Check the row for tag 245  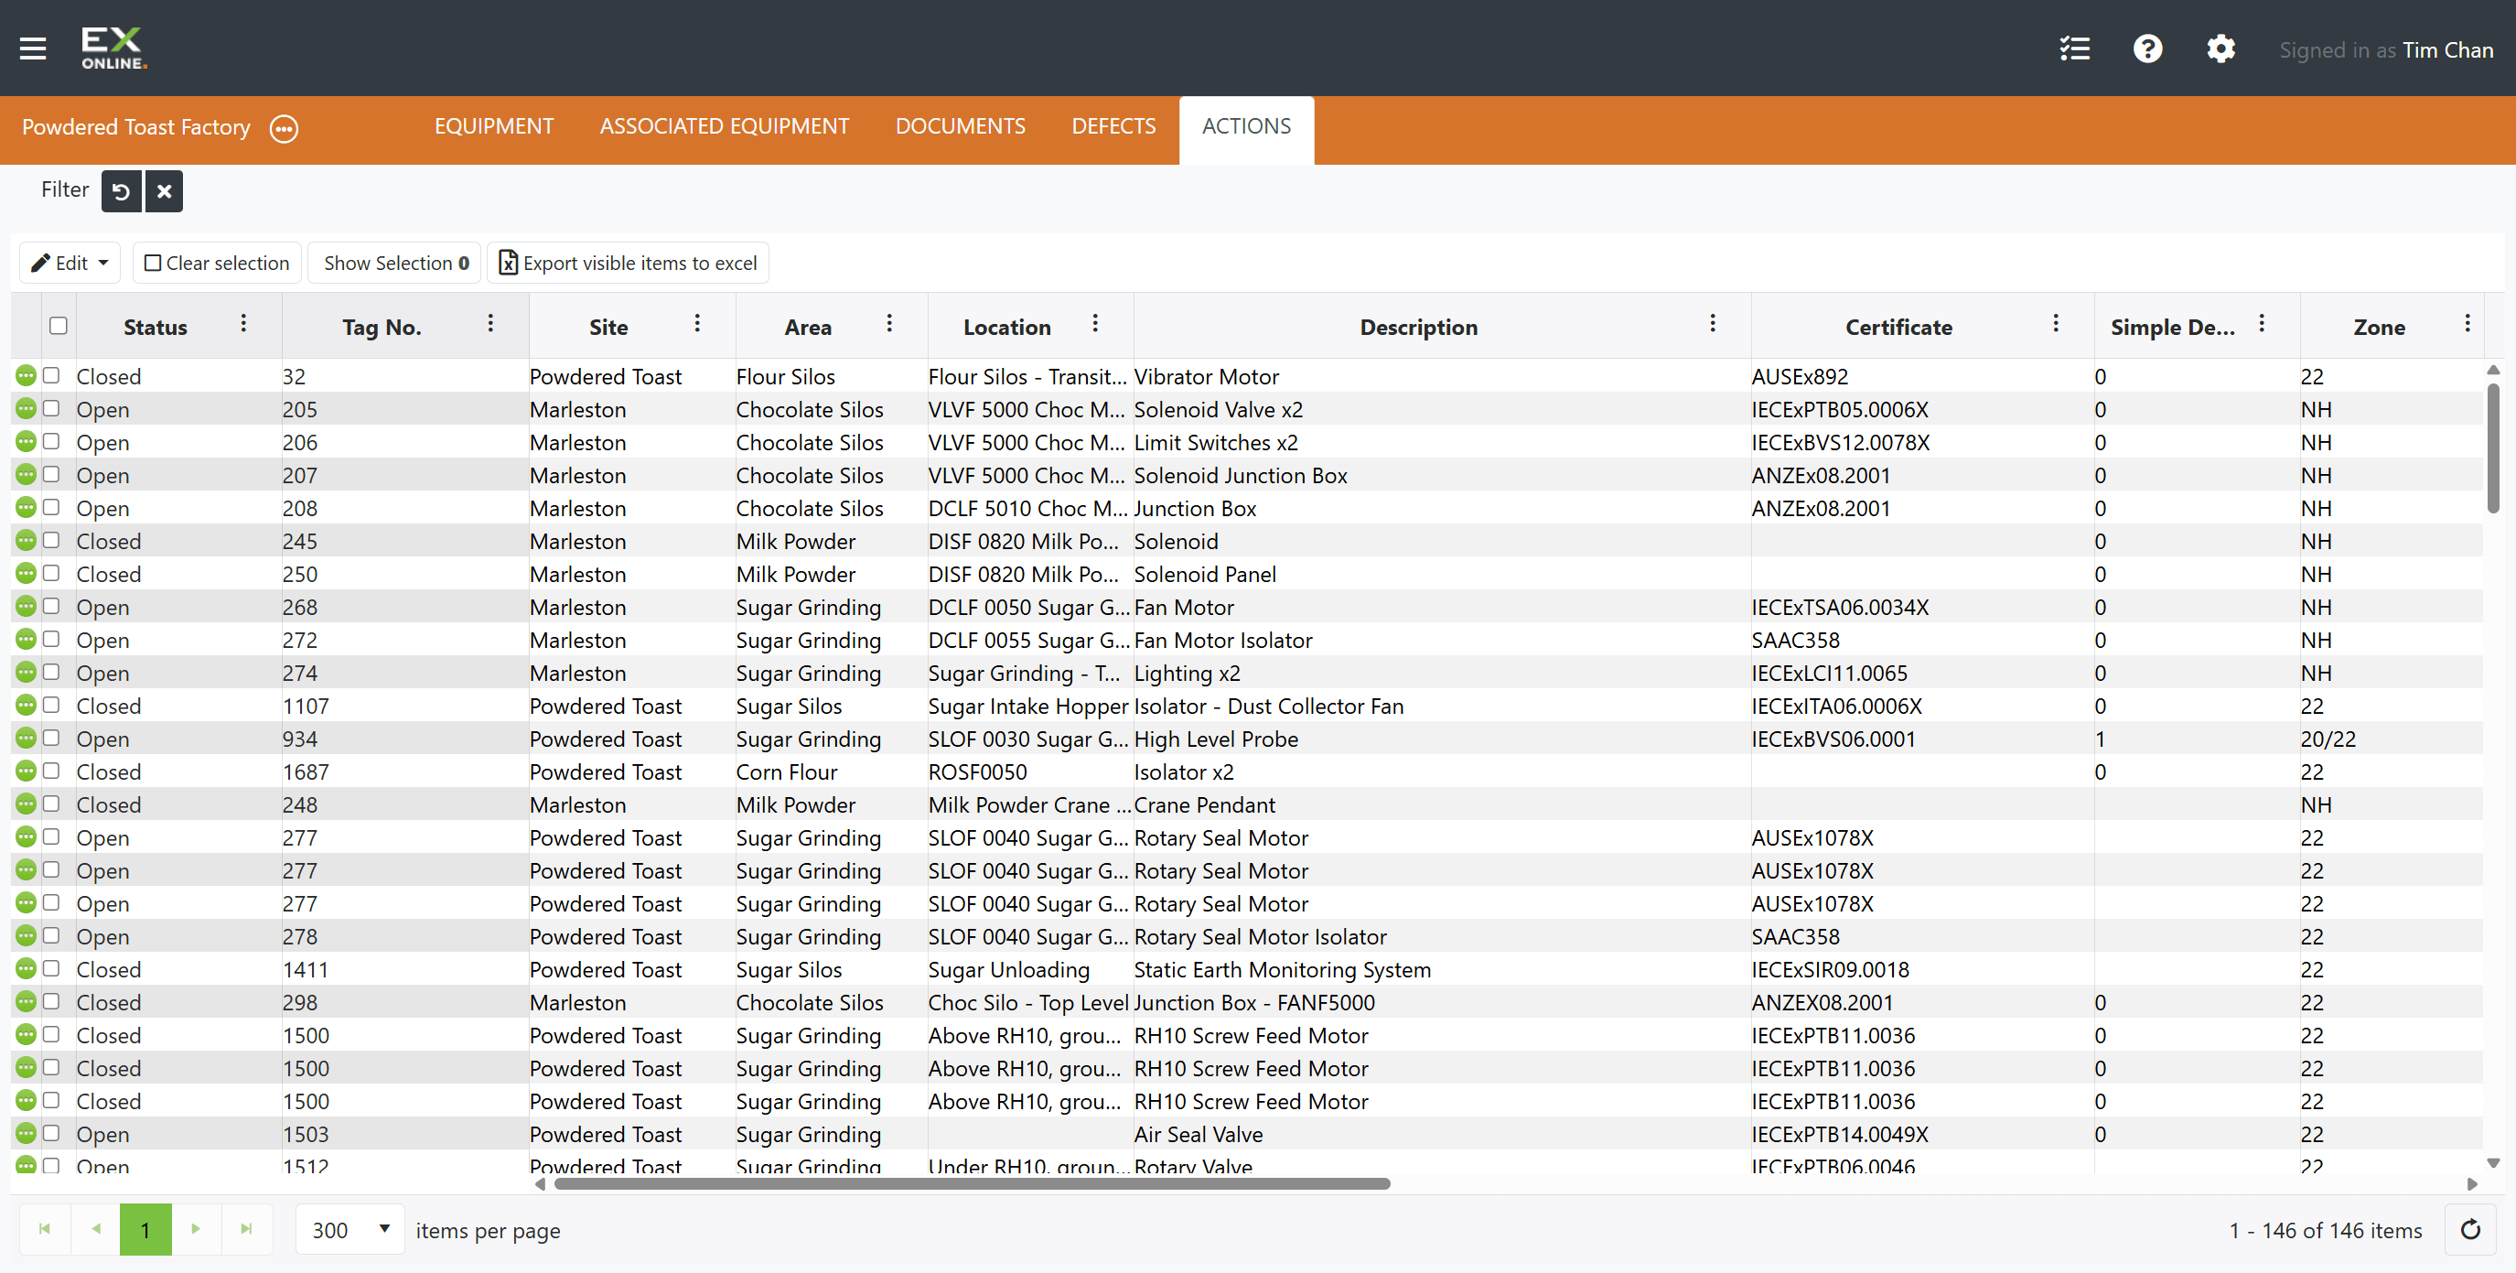coord(52,539)
